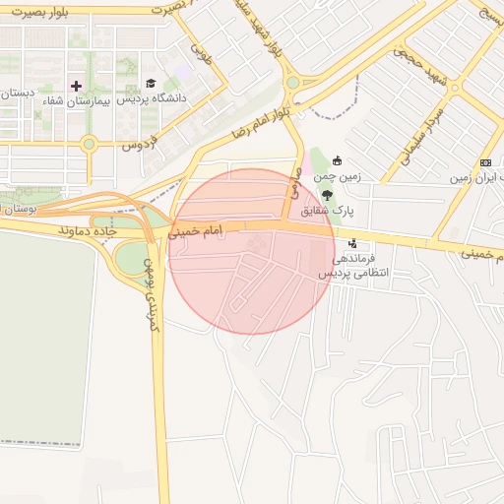
Task: Select the شهید حججی street label
Action: (x=420, y=67)
